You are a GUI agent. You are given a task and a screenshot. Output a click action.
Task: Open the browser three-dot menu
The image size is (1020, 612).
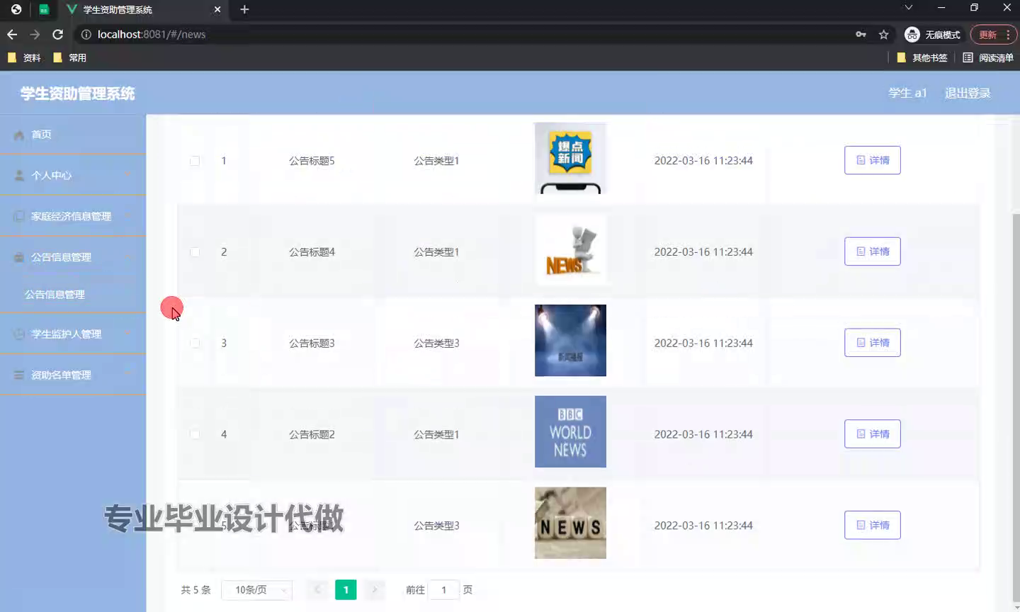tap(1008, 34)
